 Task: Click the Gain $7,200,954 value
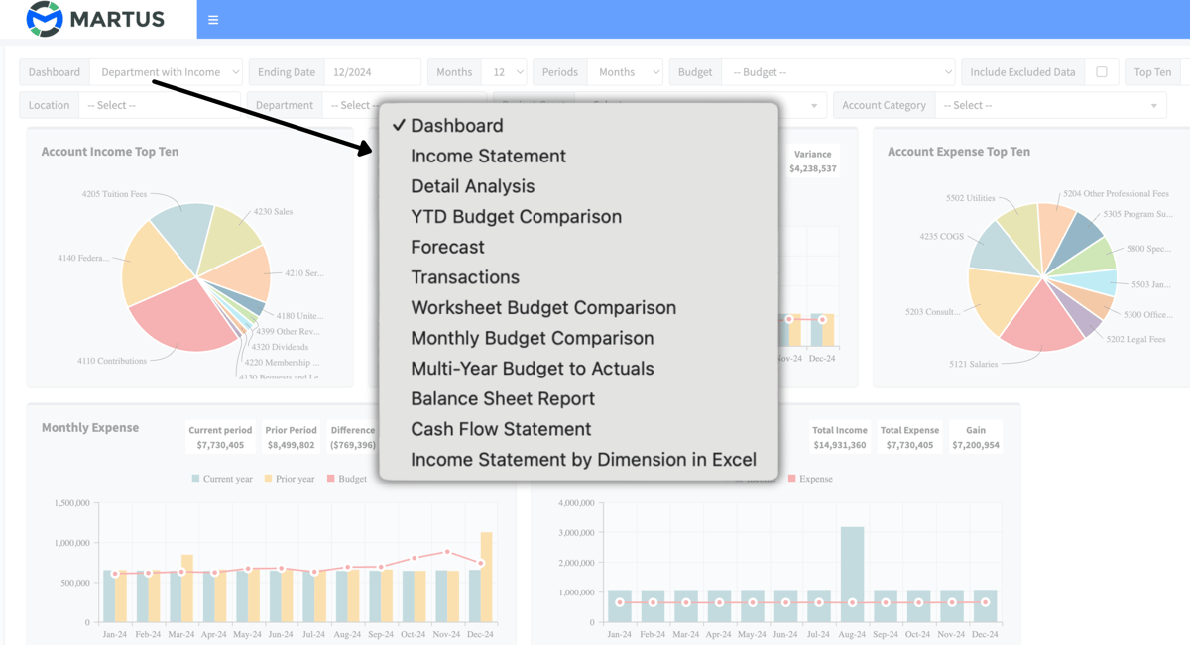(x=976, y=445)
